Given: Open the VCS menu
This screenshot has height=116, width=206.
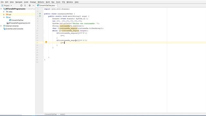Looking at the screenshot, I should coord(63,2).
